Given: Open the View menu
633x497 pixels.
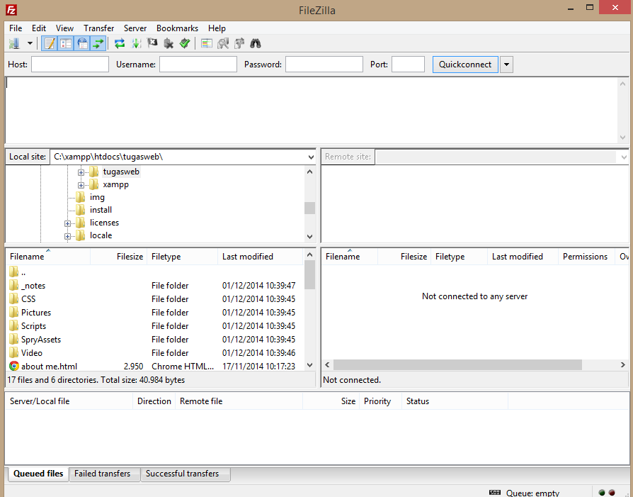Looking at the screenshot, I should tap(64, 28).
